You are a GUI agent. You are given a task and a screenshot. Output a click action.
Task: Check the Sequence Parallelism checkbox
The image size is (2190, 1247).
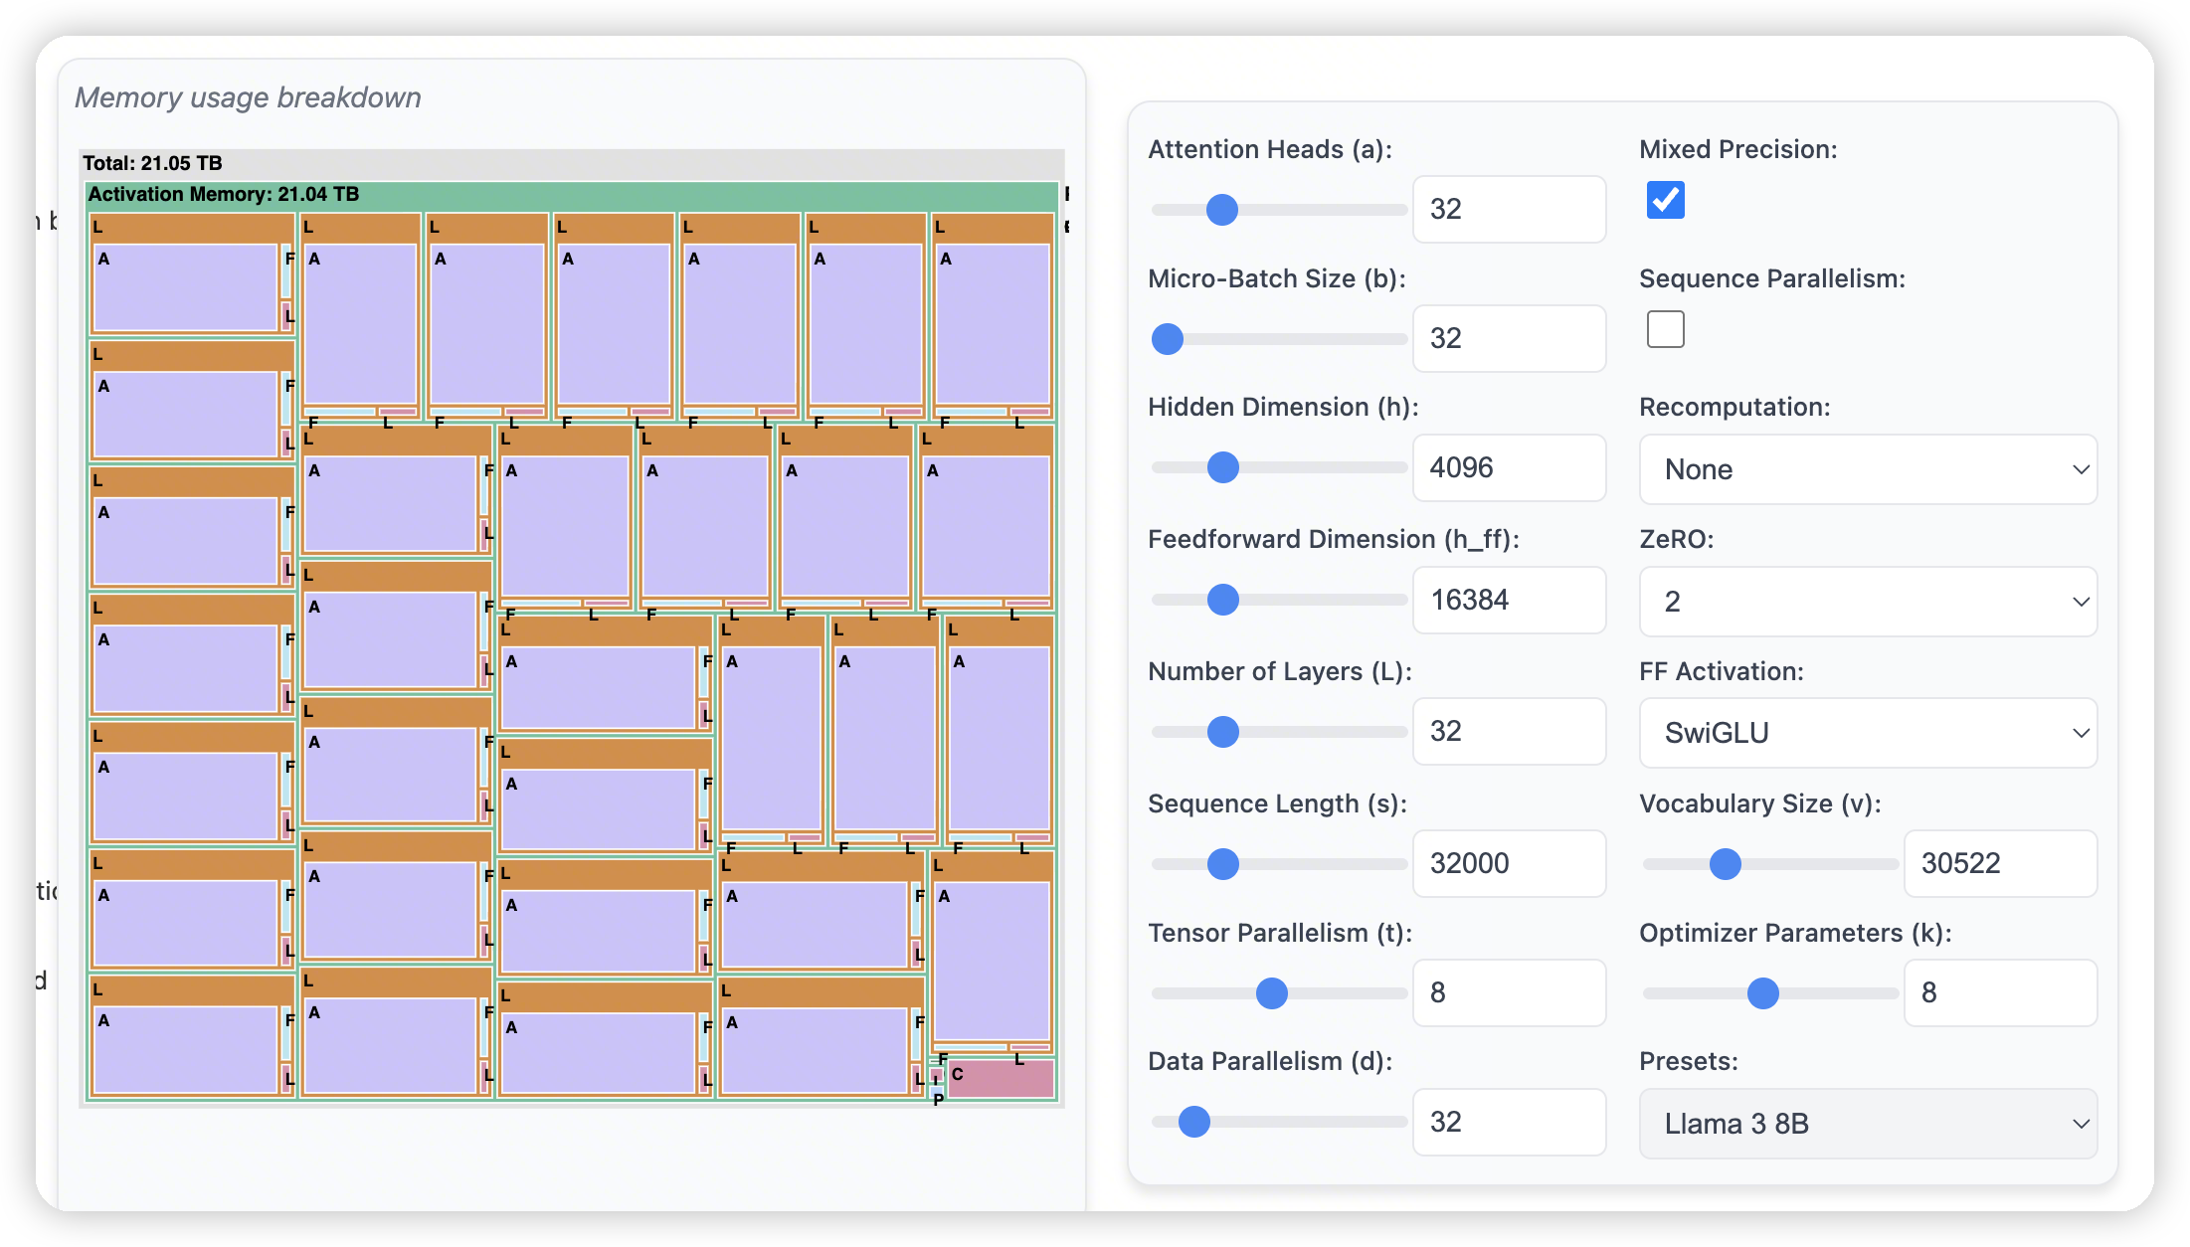[x=1665, y=329]
